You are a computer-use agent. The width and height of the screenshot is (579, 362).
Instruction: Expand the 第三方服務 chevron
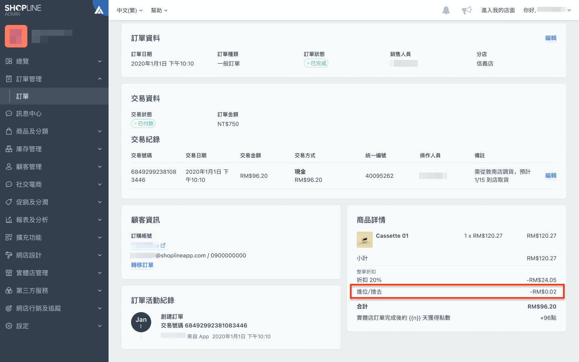click(x=100, y=290)
